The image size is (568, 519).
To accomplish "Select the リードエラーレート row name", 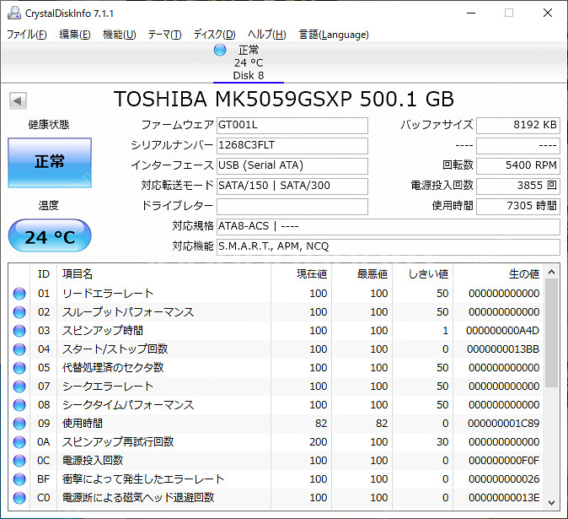I will pos(108,294).
